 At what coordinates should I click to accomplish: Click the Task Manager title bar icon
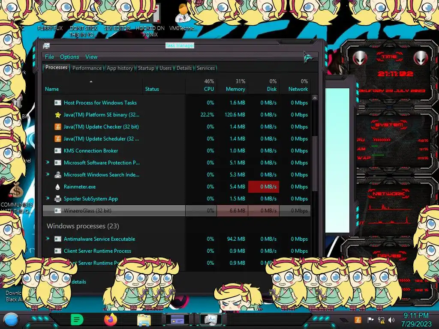pyautogui.click(x=46, y=45)
